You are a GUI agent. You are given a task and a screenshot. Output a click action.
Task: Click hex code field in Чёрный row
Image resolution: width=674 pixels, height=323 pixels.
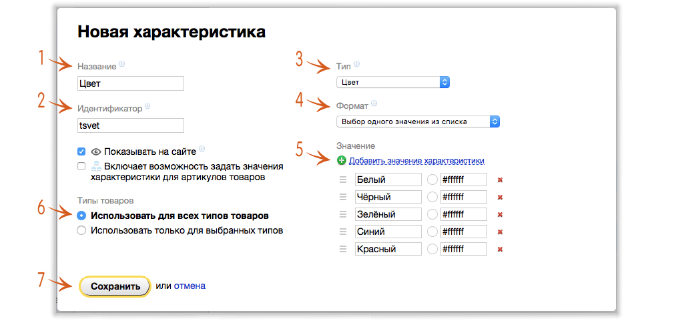click(x=464, y=197)
